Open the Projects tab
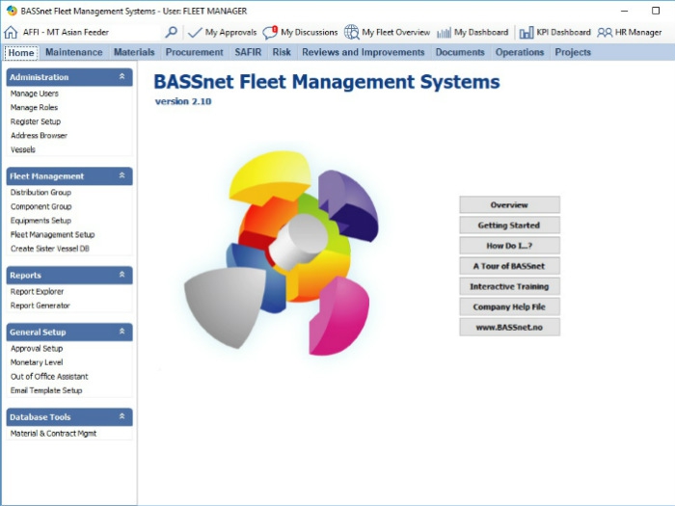The image size is (675, 506). point(573,52)
